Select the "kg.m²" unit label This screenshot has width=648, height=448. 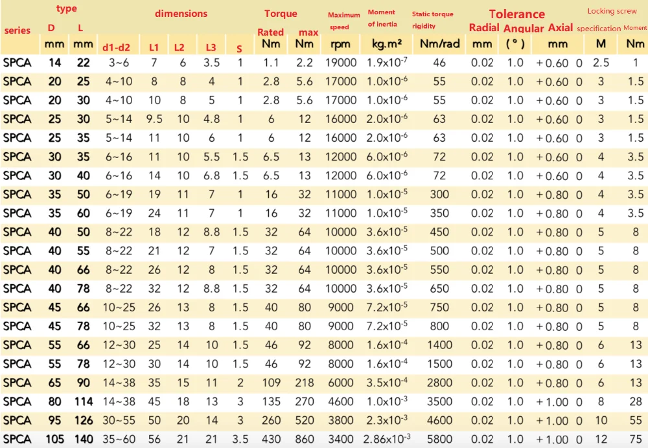point(386,44)
